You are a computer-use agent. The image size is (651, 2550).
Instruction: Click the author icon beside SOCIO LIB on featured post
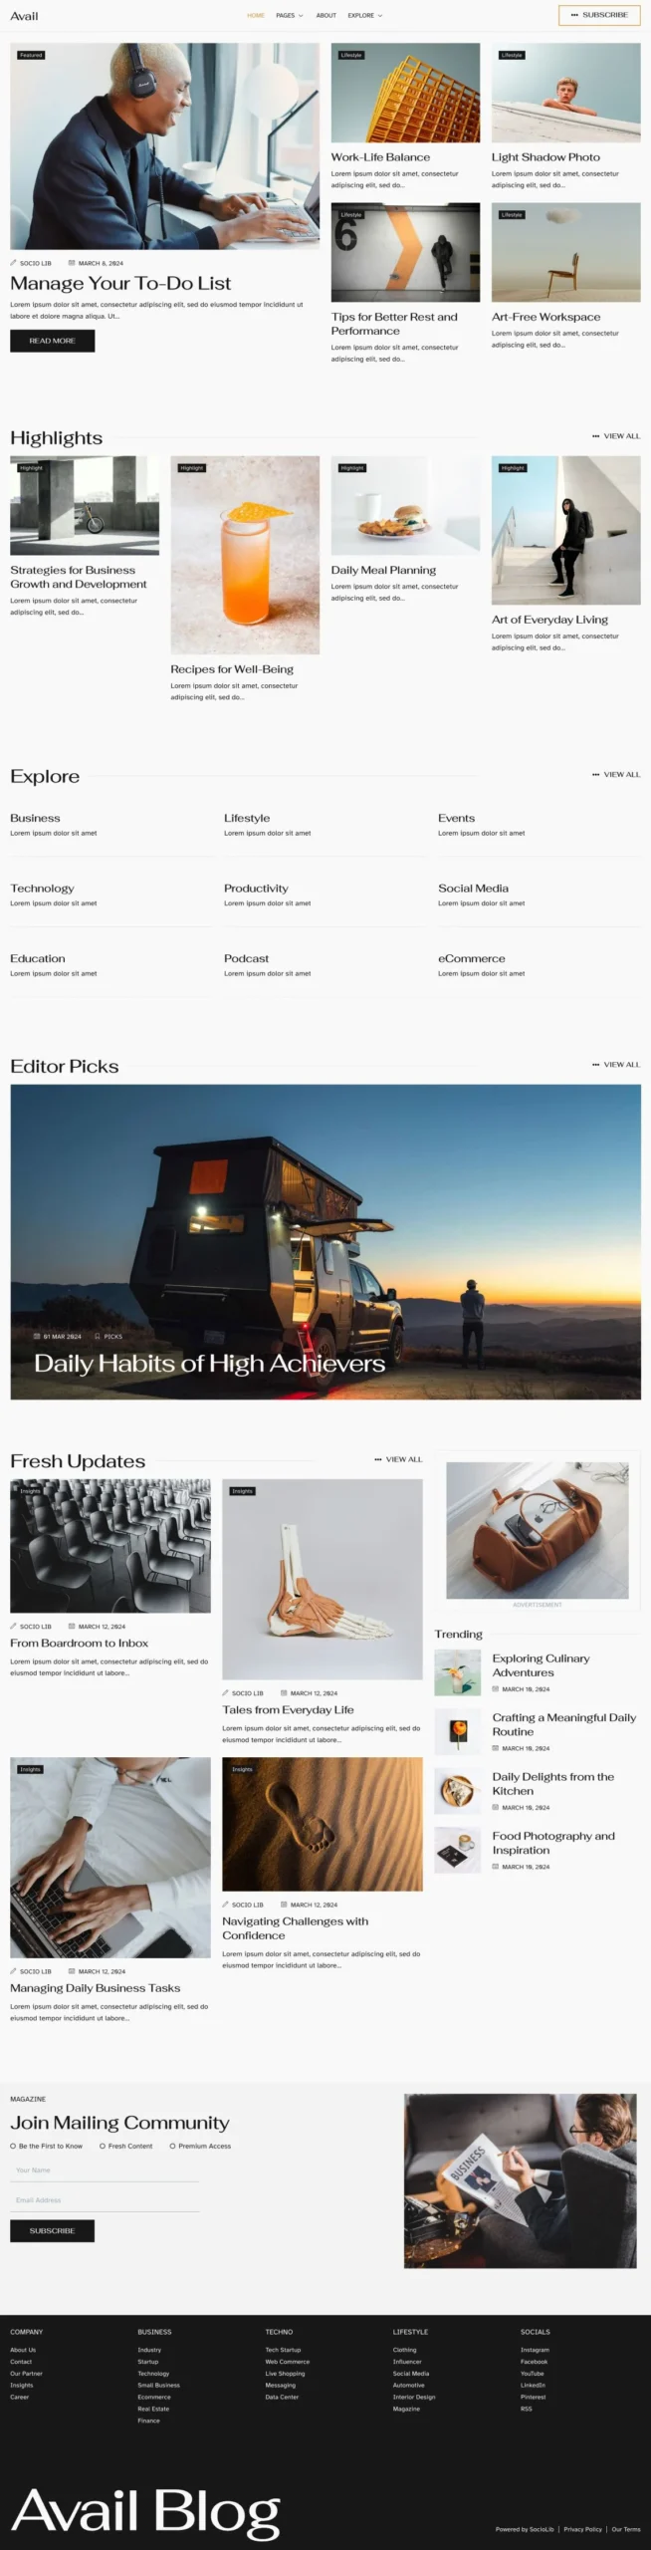coord(14,263)
